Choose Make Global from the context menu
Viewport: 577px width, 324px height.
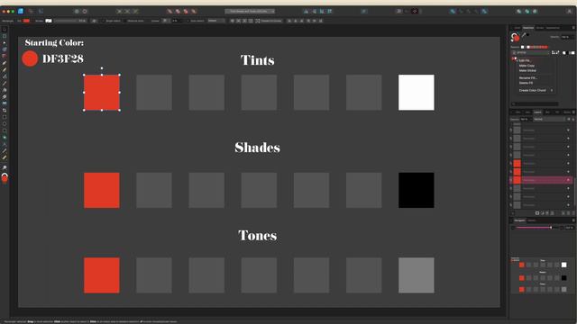coord(527,70)
